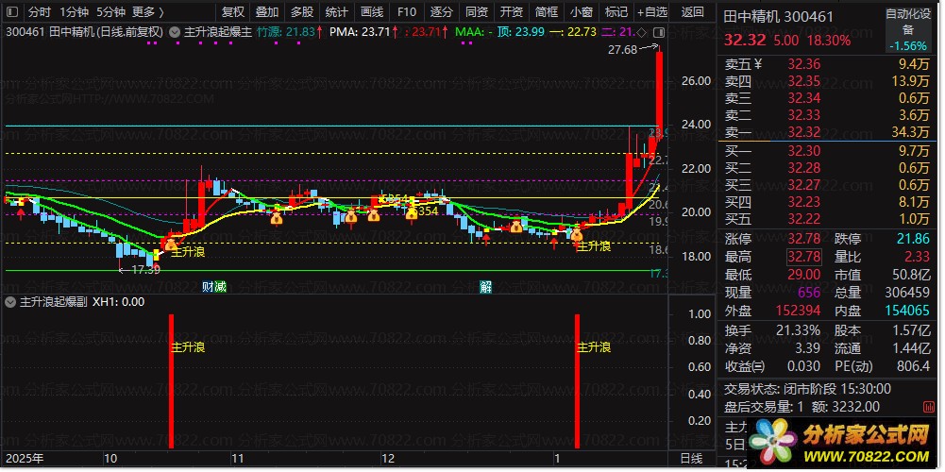Click the stock name 田中精机 300461 header
Screen dimensions: 945x472
[779, 17]
